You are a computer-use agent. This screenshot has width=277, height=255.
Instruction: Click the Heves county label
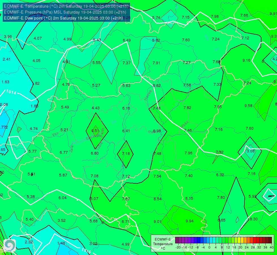[148, 95]
